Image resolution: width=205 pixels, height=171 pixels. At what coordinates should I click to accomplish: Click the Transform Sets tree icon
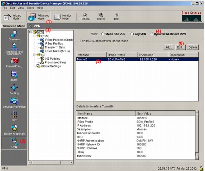click(x=42, y=47)
